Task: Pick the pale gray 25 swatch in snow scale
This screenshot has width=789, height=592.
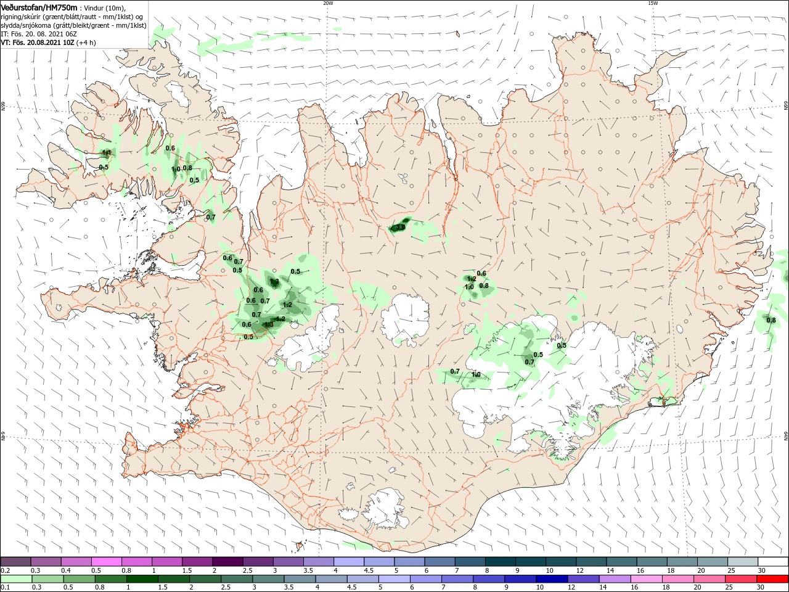Action: (x=743, y=562)
